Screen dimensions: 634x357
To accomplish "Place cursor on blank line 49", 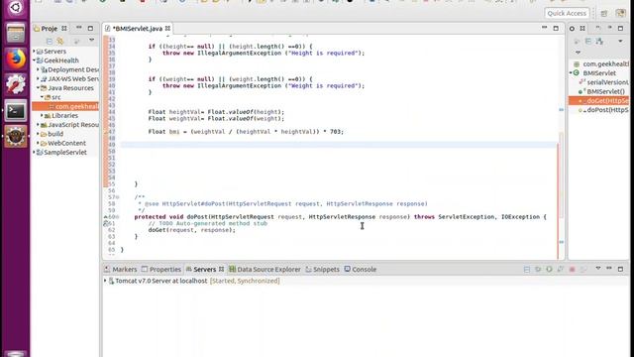I will [x=338, y=145].
